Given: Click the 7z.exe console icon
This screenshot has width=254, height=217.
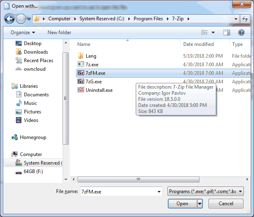Looking at the screenshot, I should pyautogui.click(x=81, y=64).
